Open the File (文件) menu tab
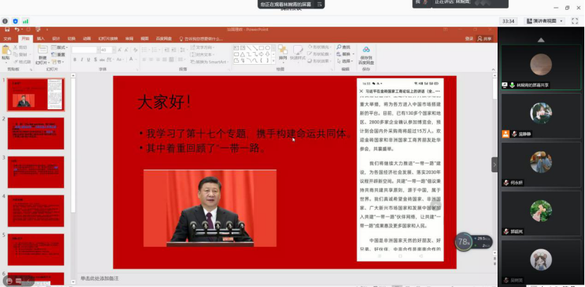The image size is (585, 287). (8, 39)
